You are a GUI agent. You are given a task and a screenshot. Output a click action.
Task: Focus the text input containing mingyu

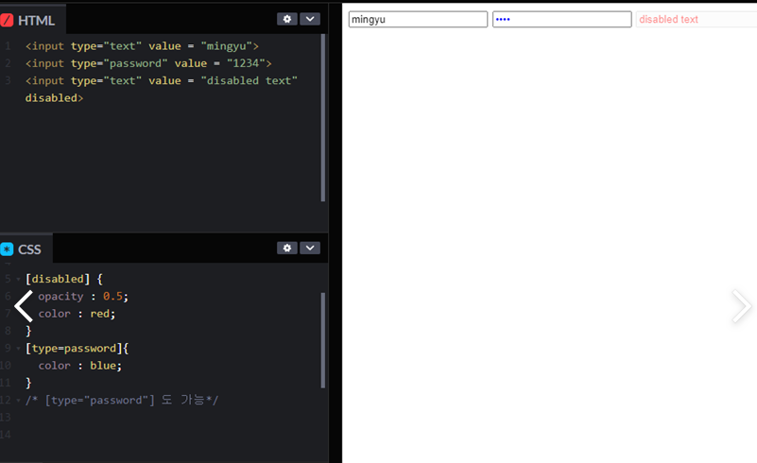click(418, 19)
